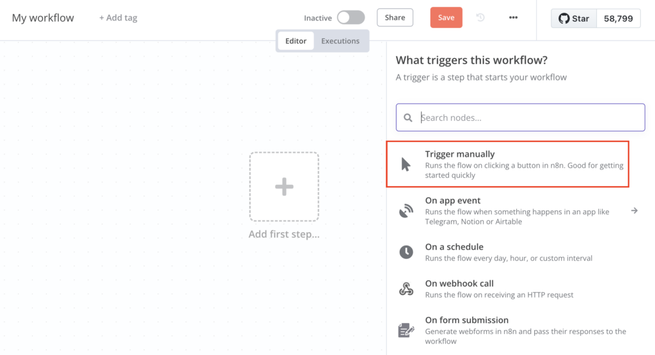The image size is (655, 355).
Task: Toggle the workflow Inactive switch
Action: [351, 18]
